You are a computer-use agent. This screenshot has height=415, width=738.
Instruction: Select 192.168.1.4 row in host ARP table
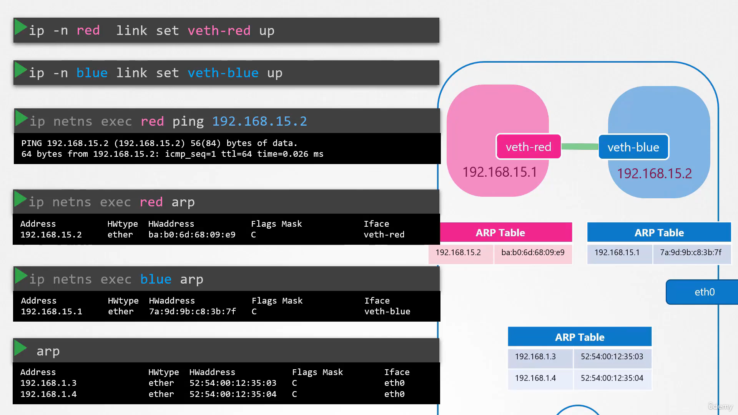tap(580, 379)
